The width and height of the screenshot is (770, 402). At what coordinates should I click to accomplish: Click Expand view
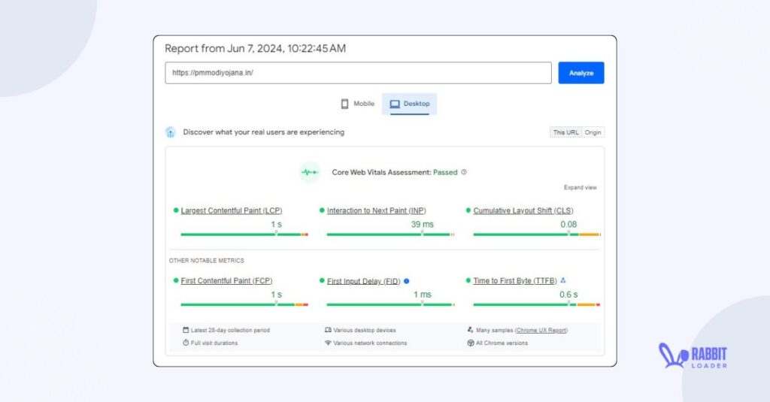(580, 188)
